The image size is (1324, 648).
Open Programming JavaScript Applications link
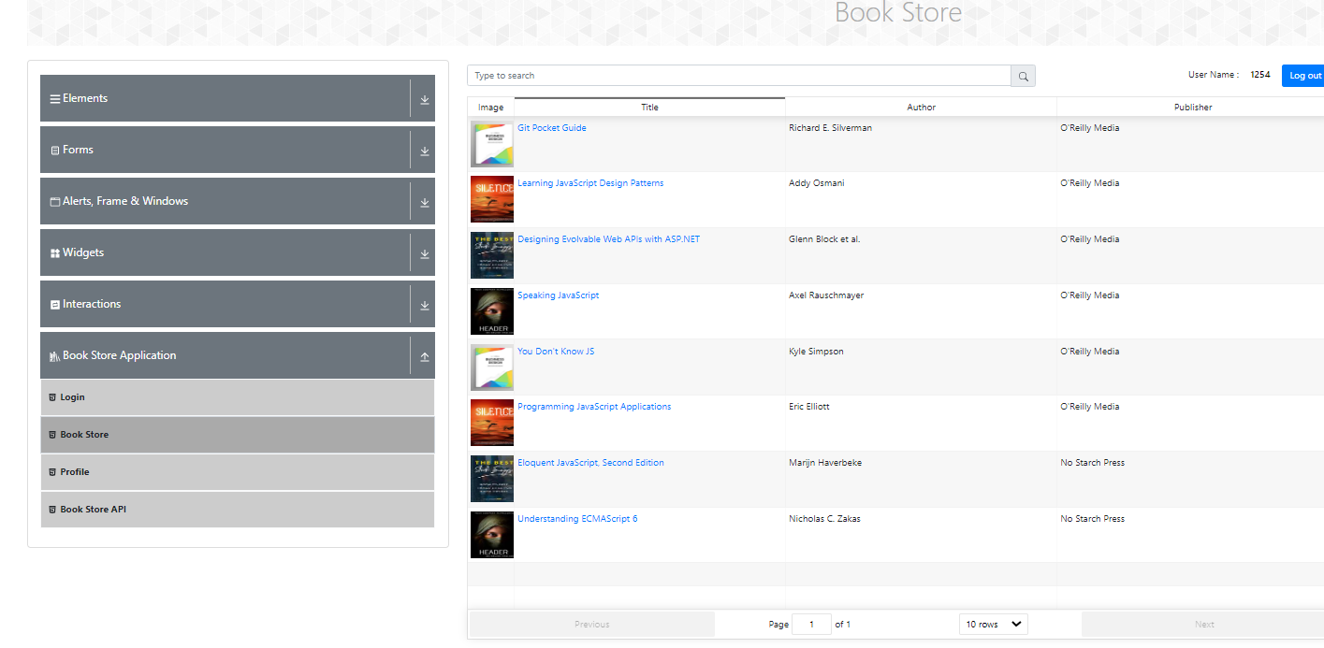[x=594, y=407]
